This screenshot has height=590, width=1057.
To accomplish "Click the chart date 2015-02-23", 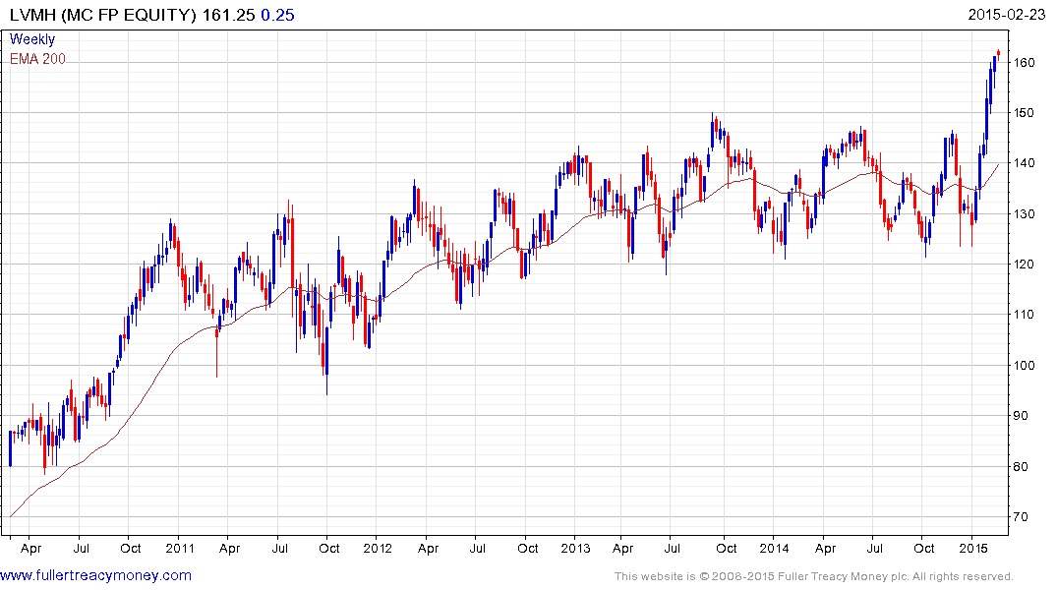I will 1007,14.
